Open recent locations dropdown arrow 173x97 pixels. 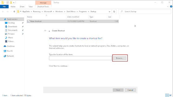click(11, 11)
